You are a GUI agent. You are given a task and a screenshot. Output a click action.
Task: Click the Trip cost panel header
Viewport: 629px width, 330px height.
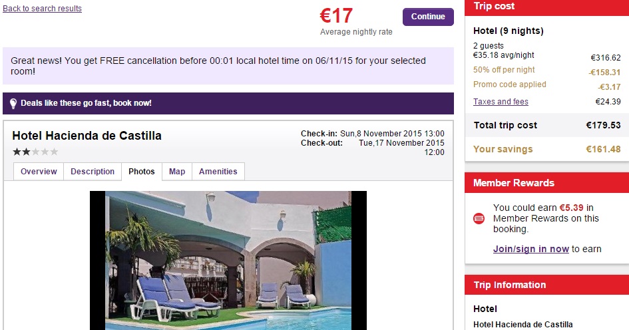pyautogui.click(x=546, y=7)
